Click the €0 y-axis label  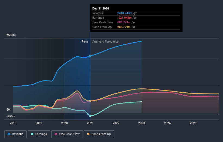(x=8, y=109)
